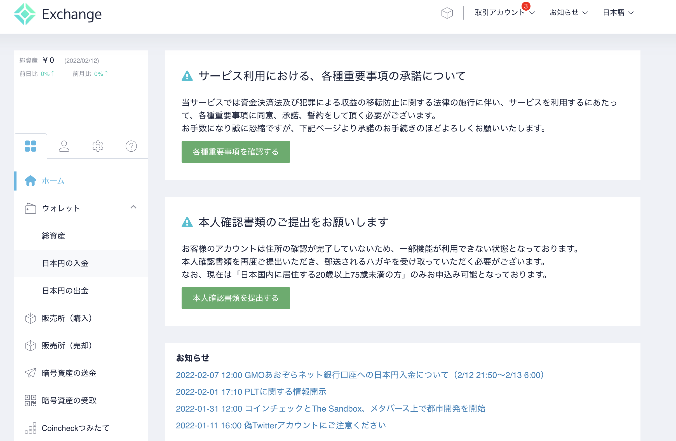The width and height of the screenshot is (676, 441).
Task: Open Coincheckつみたて page
Action: (76, 428)
